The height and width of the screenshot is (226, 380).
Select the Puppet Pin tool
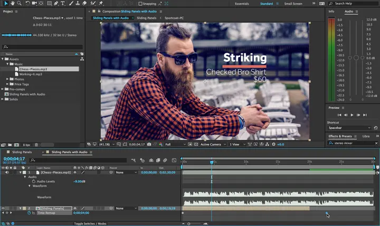[x=101, y=3]
